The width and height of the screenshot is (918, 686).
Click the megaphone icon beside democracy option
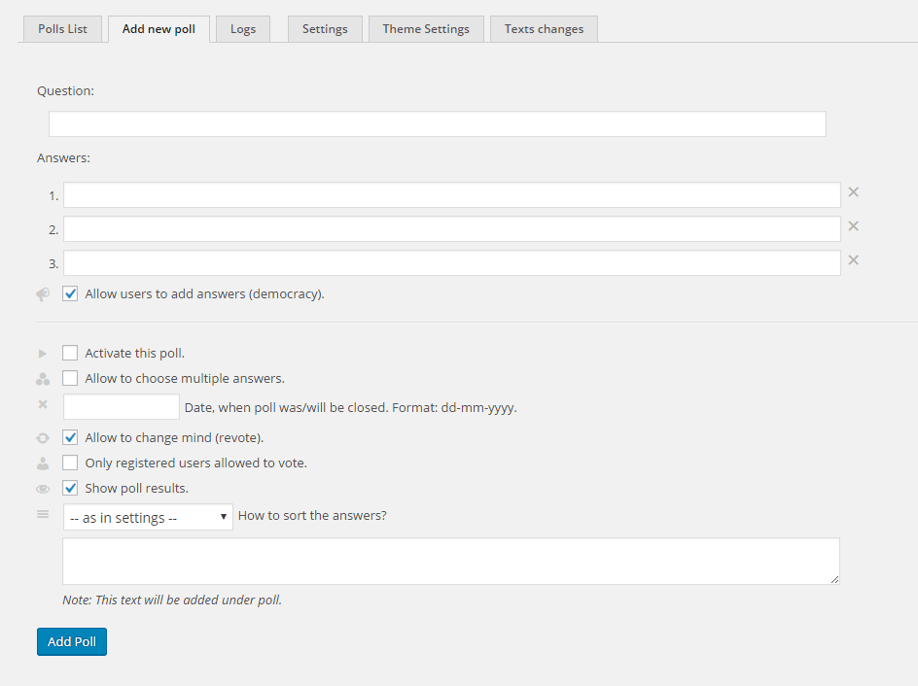pos(43,294)
